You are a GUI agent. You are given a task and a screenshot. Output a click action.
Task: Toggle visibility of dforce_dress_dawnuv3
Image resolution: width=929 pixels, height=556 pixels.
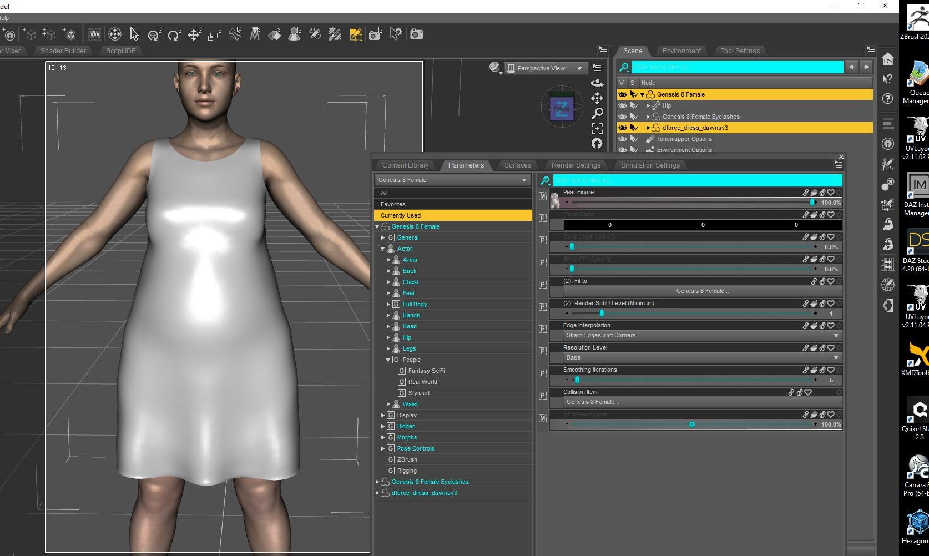pyautogui.click(x=622, y=128)
